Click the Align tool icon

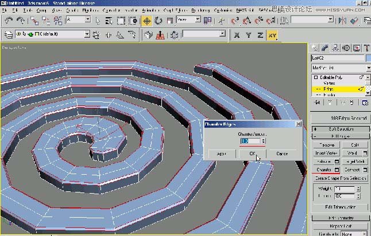(x=354, y=21)
